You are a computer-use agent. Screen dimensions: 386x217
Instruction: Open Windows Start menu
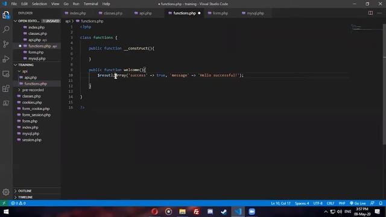pos(6,212)
